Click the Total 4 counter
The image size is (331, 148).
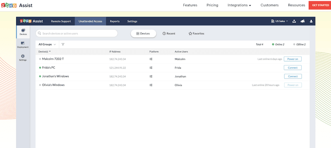pyautogui.click(x=260, y=44)
